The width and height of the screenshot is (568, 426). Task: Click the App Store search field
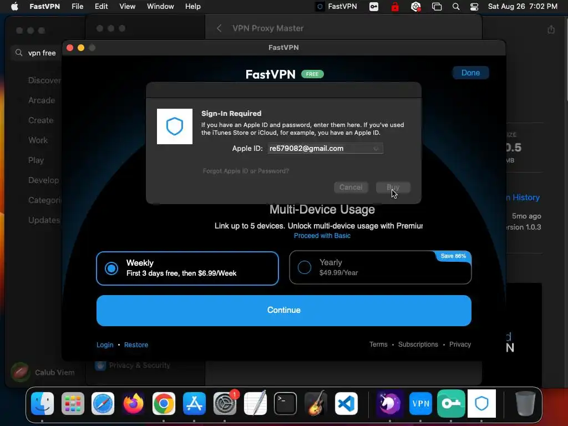pyautogui.click(x=36, y=53)
